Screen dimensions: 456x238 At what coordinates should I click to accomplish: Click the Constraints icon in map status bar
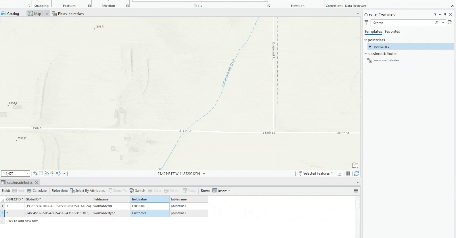coord(35,173)
